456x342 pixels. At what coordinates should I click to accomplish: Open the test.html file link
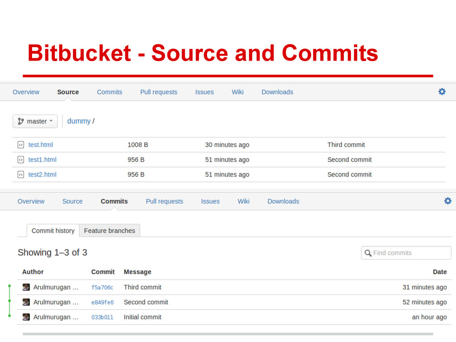pyautogui.click(x=41, y=145)
